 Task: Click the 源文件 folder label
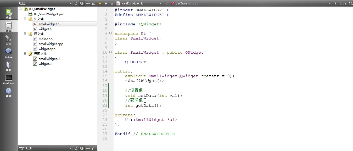click(39, 34)
